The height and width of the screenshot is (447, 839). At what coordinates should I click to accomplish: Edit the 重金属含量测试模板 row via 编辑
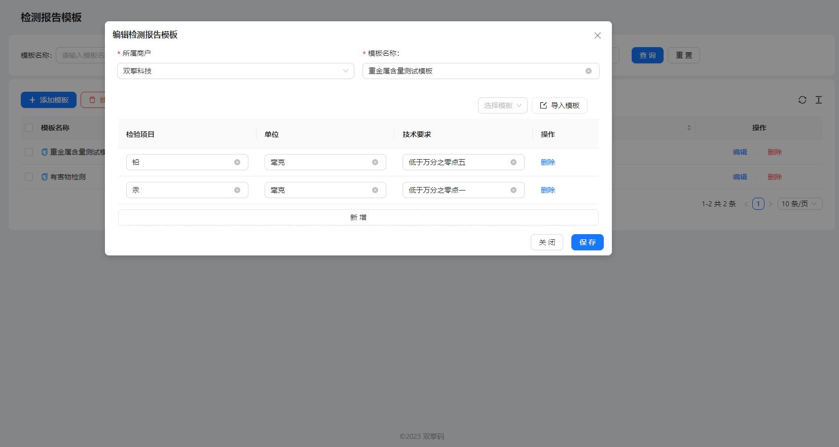tap(740, 152)
